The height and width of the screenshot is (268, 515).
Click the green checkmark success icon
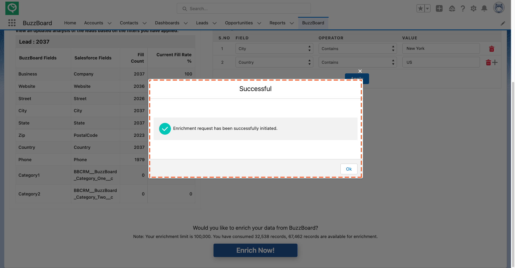coord(165,129)
